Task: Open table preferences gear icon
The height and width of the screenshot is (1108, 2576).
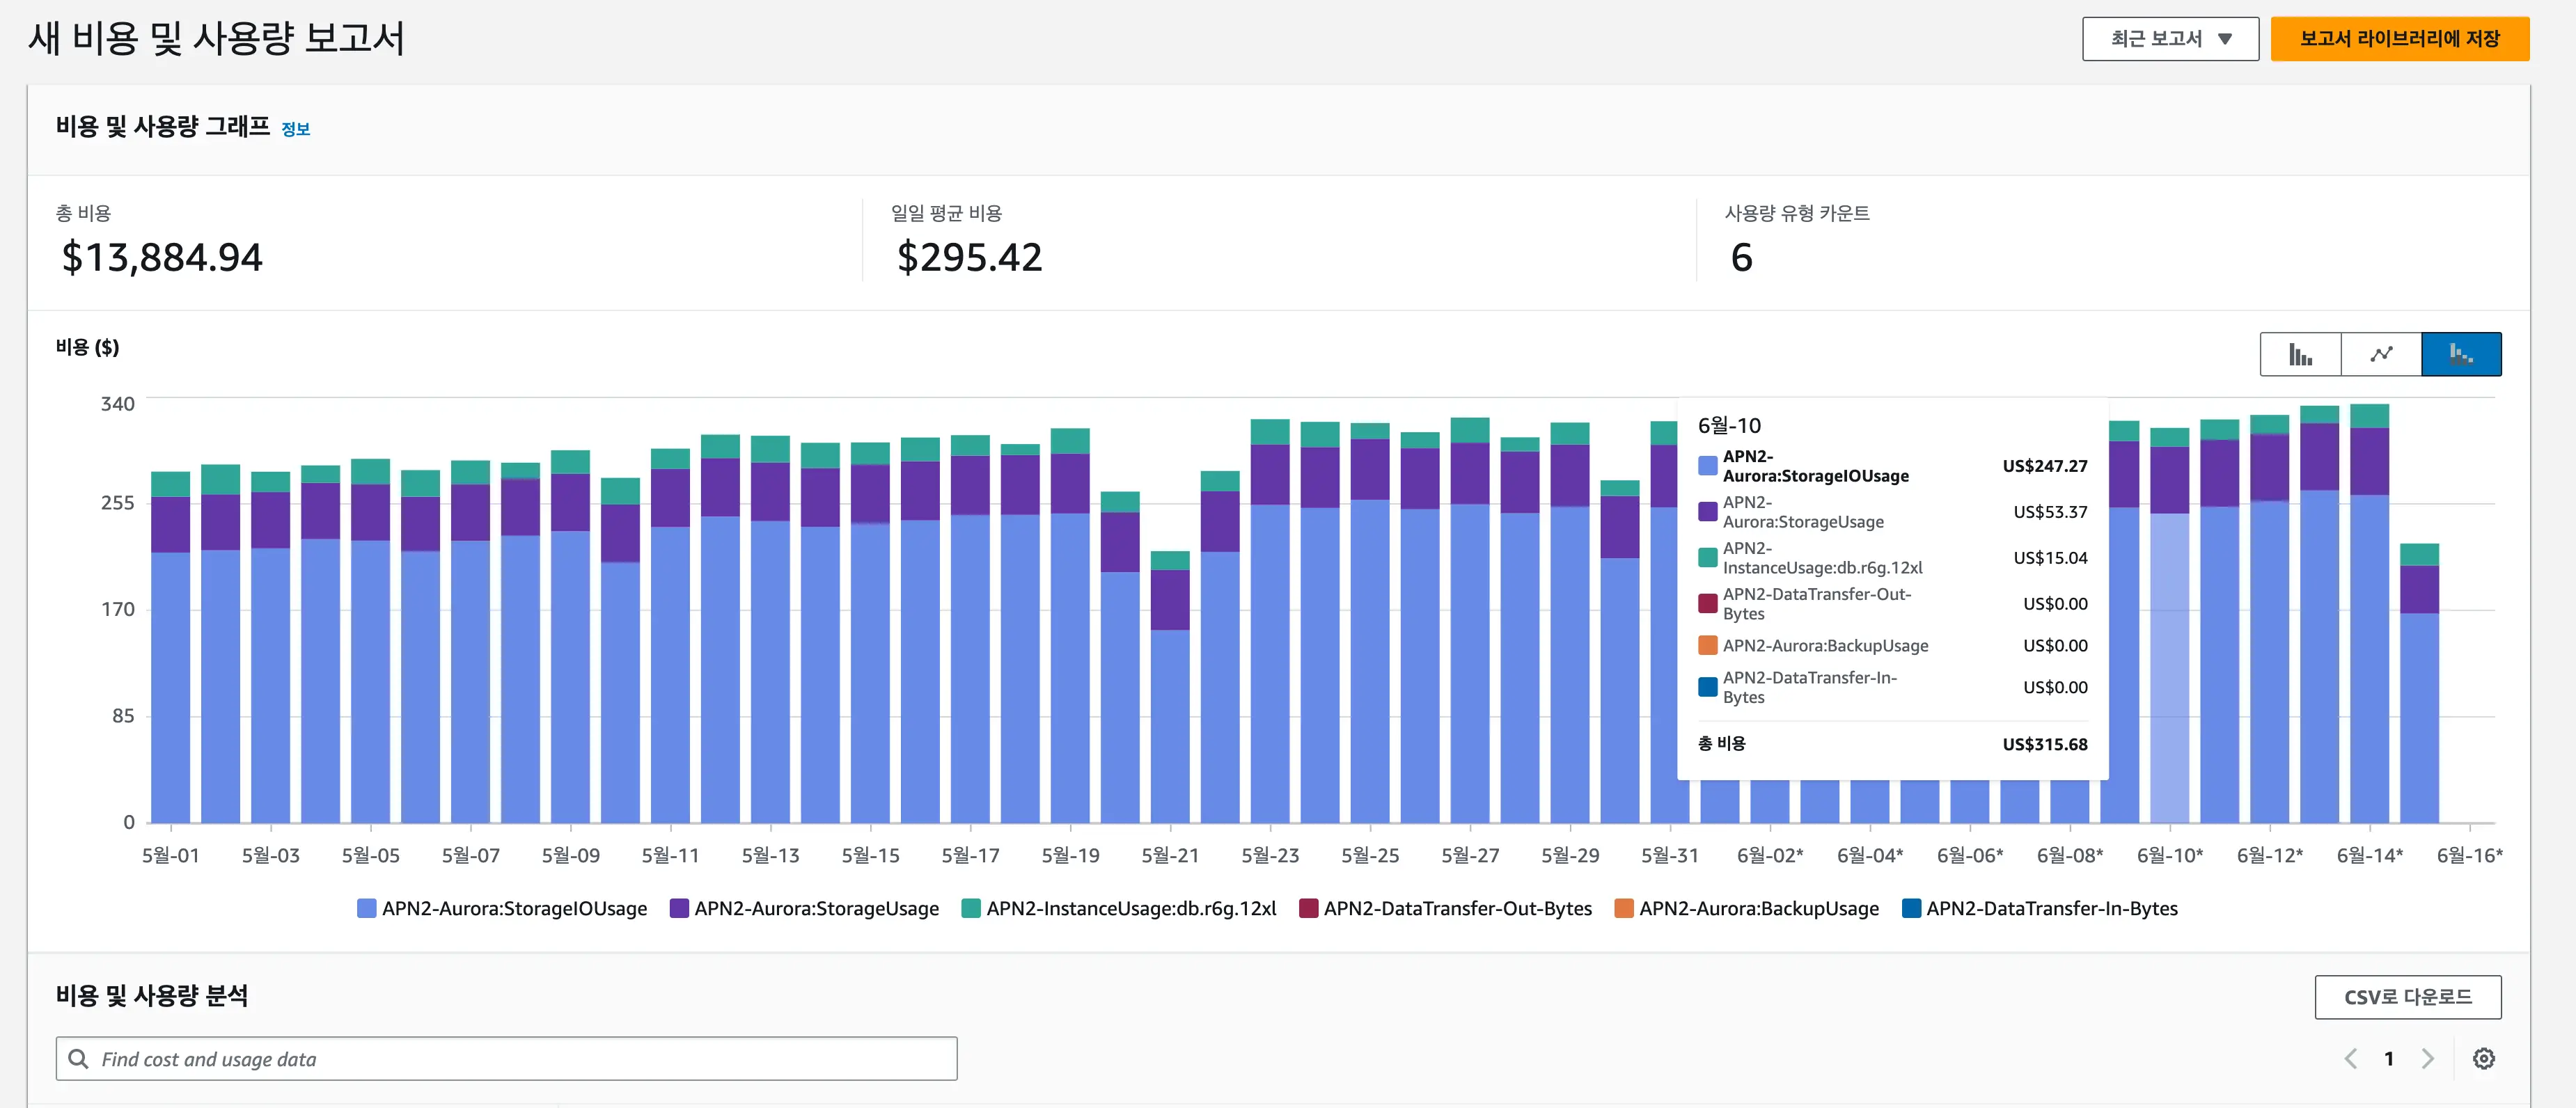Action: tap(2483, 1058)
